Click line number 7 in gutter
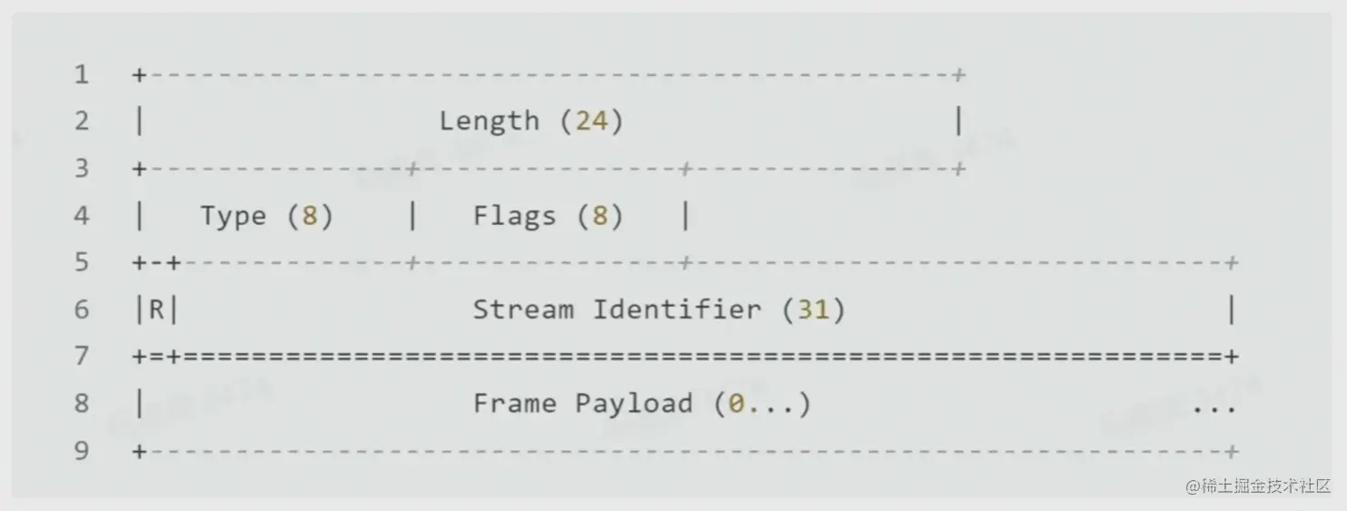The height and width of the screenshot is (511, 1347). tap(82, 356)
